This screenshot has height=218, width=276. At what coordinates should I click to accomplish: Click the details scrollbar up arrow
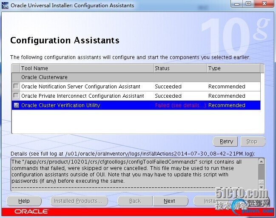pos(262,161)
